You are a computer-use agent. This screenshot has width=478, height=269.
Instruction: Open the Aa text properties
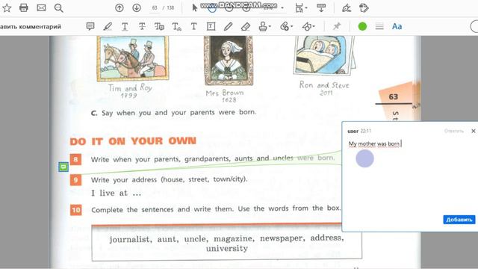pyautogui.click(x=397, y=27)
